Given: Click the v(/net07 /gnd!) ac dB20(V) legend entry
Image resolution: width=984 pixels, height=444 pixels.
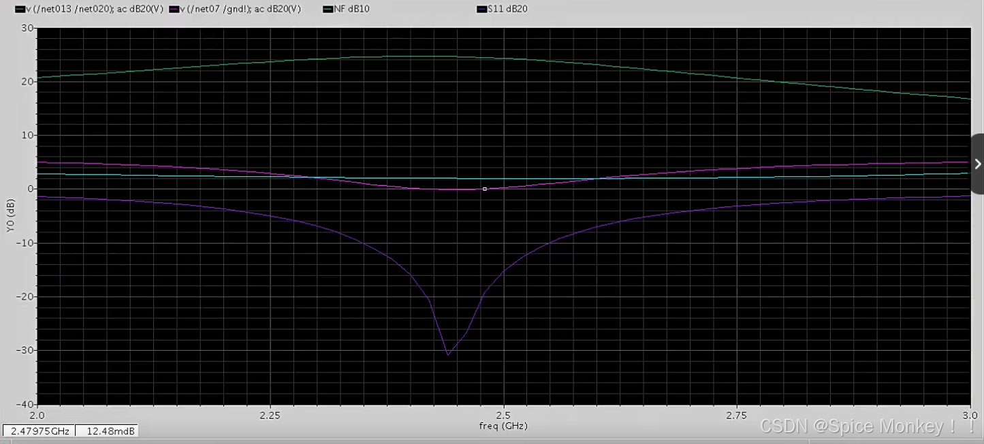Looking at the screenshot, I should [234, 10].
